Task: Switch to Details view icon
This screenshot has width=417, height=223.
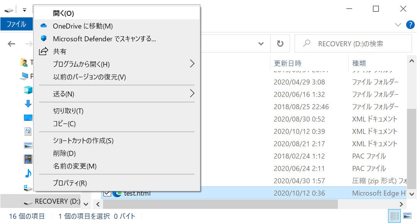Action: (x=394, y=216)
